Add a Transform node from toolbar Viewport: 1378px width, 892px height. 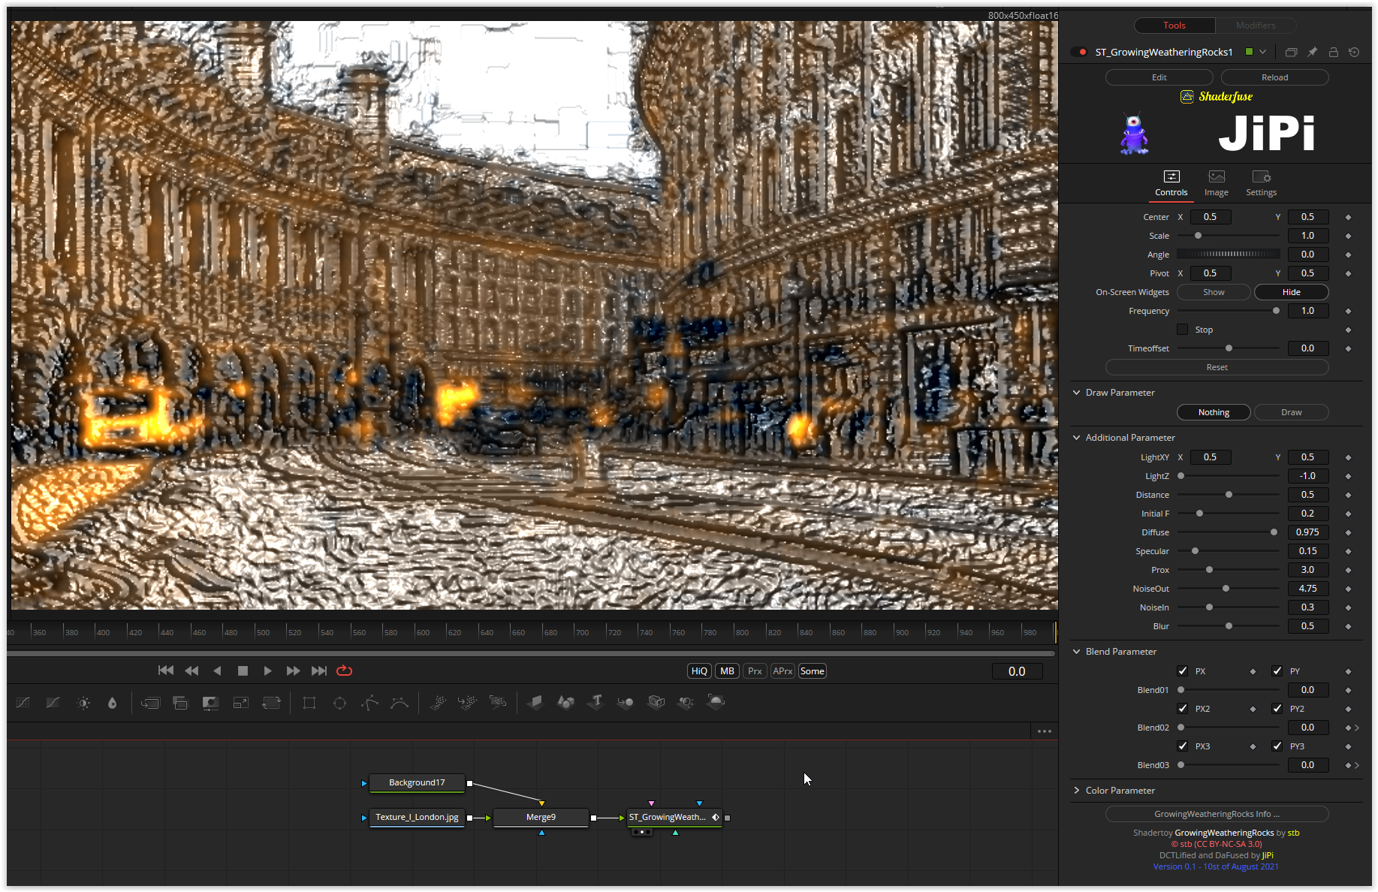[x=271, y=703]
